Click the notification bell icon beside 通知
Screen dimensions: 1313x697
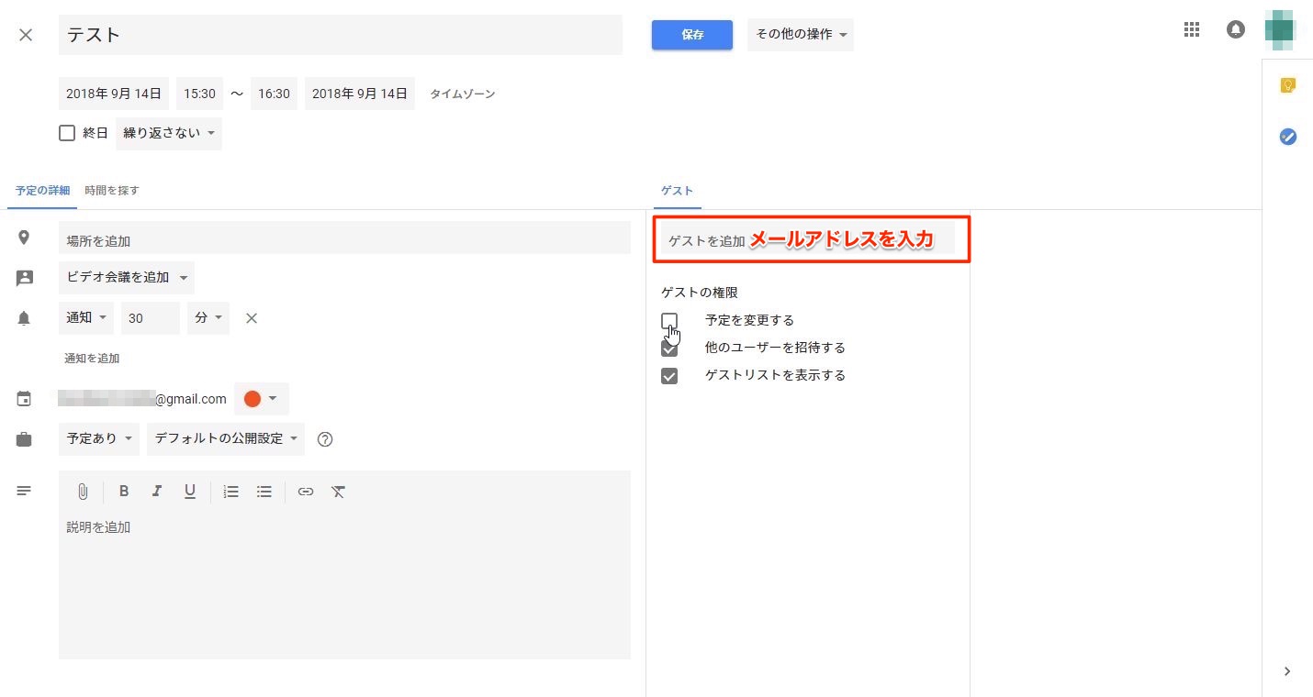tap(24, 318)
